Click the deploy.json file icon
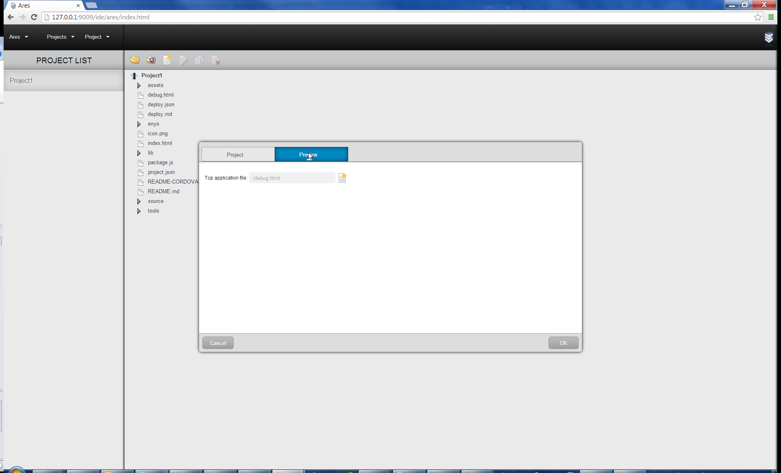 (141, 105)
